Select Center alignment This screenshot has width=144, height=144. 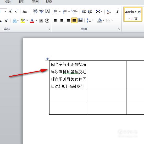click(62, 20)
